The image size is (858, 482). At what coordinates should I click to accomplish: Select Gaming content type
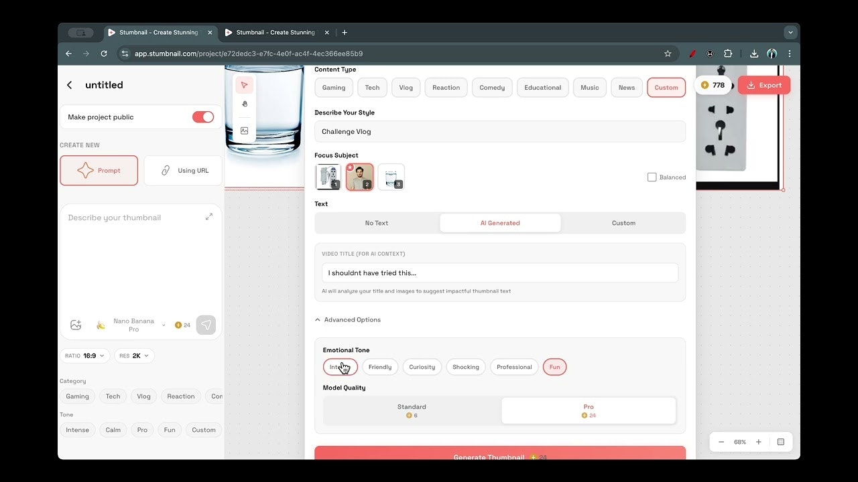coord(334,88)
